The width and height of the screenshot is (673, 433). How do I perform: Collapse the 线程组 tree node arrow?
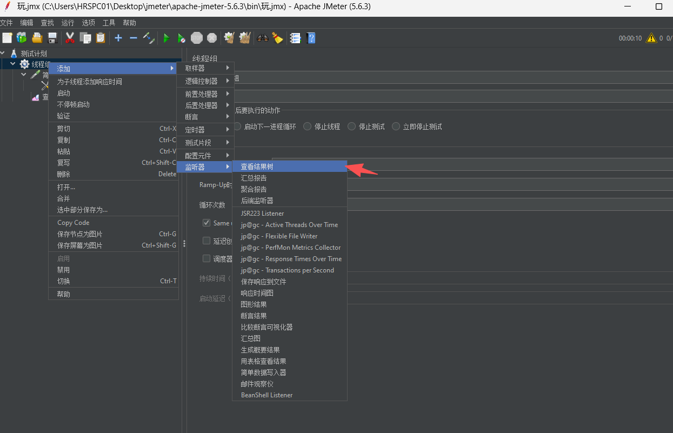pos(13,64)
